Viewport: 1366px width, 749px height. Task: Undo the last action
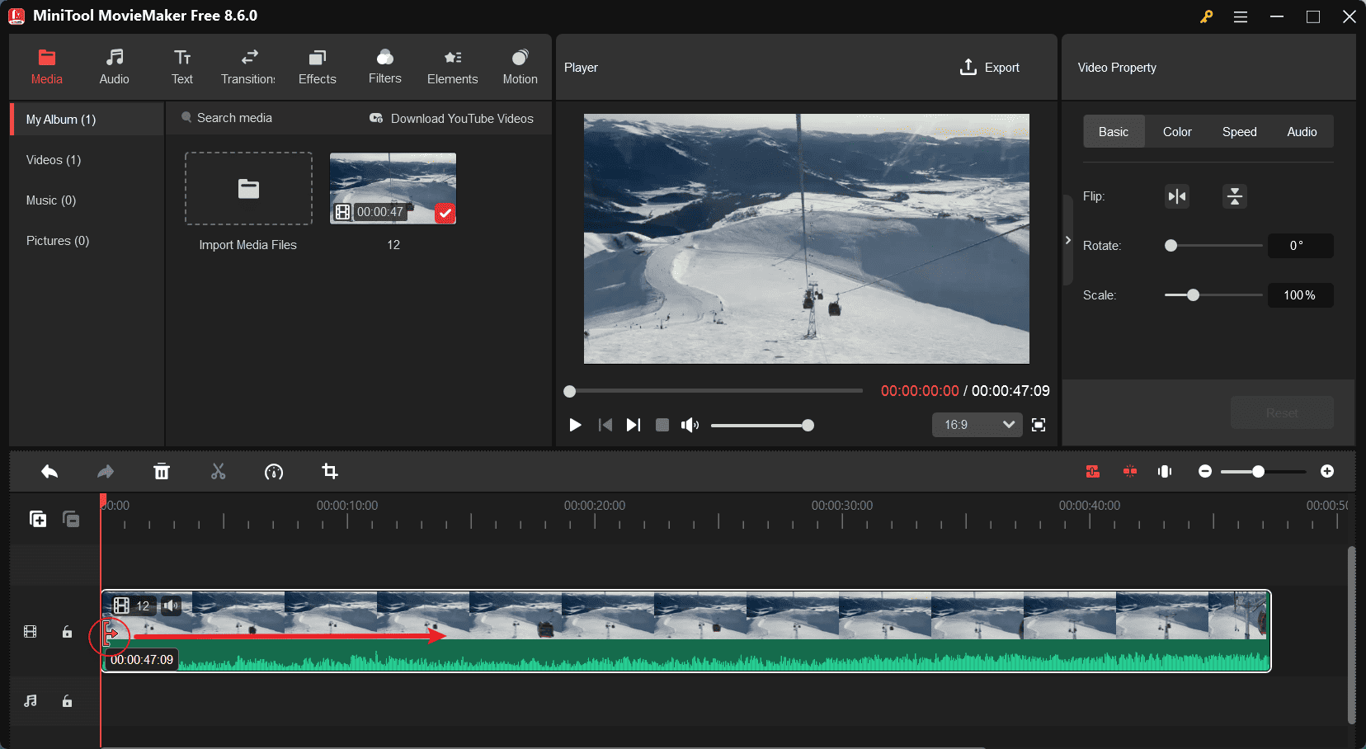click(49, 472)
